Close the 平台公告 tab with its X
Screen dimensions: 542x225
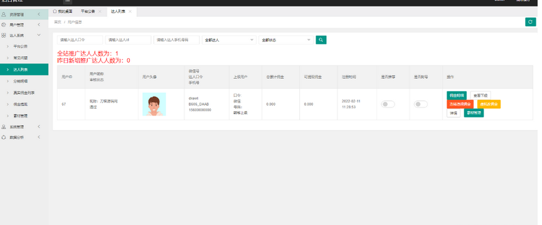[x=100, y=11]
